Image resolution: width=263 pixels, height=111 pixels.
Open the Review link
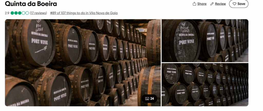220,4
